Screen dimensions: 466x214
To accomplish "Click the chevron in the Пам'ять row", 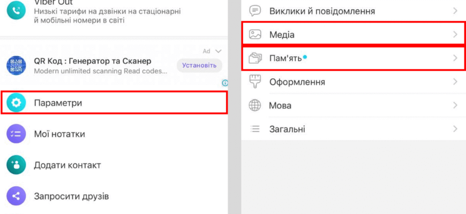I will [455, 58].
